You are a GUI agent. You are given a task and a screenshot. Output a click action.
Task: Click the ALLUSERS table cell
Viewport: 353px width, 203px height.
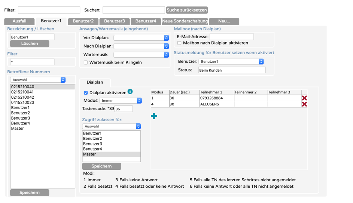(217, 104)
